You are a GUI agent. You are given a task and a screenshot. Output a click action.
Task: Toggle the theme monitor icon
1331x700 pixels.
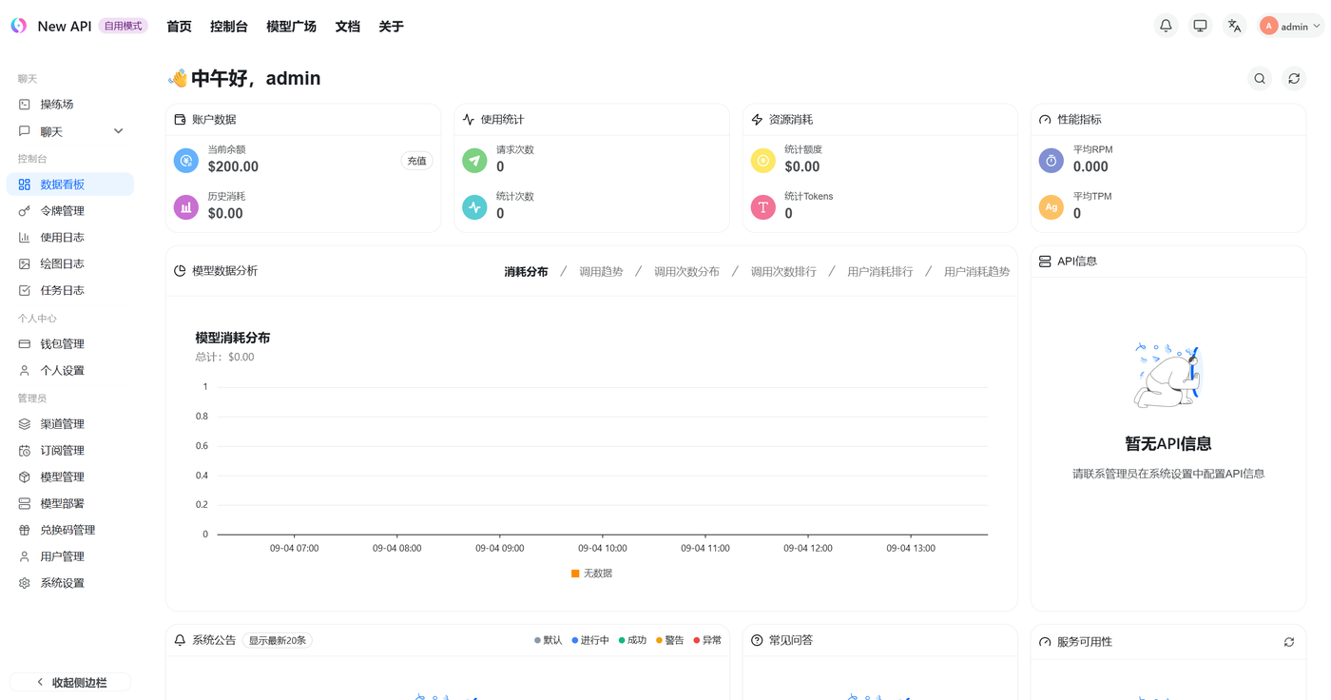click(1200, 26)
